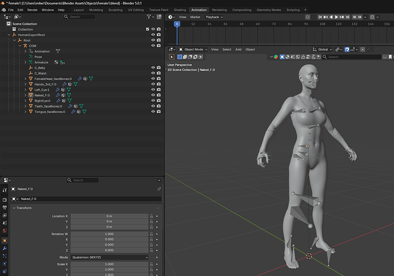Collapse the Transform panel
The image size is (394, 276).
coord(14,208)
